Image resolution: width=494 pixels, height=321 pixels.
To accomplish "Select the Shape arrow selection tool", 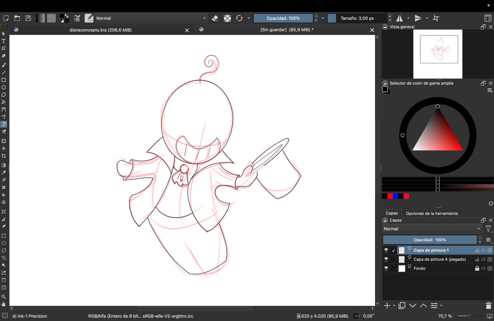I will tap(4, 34).
